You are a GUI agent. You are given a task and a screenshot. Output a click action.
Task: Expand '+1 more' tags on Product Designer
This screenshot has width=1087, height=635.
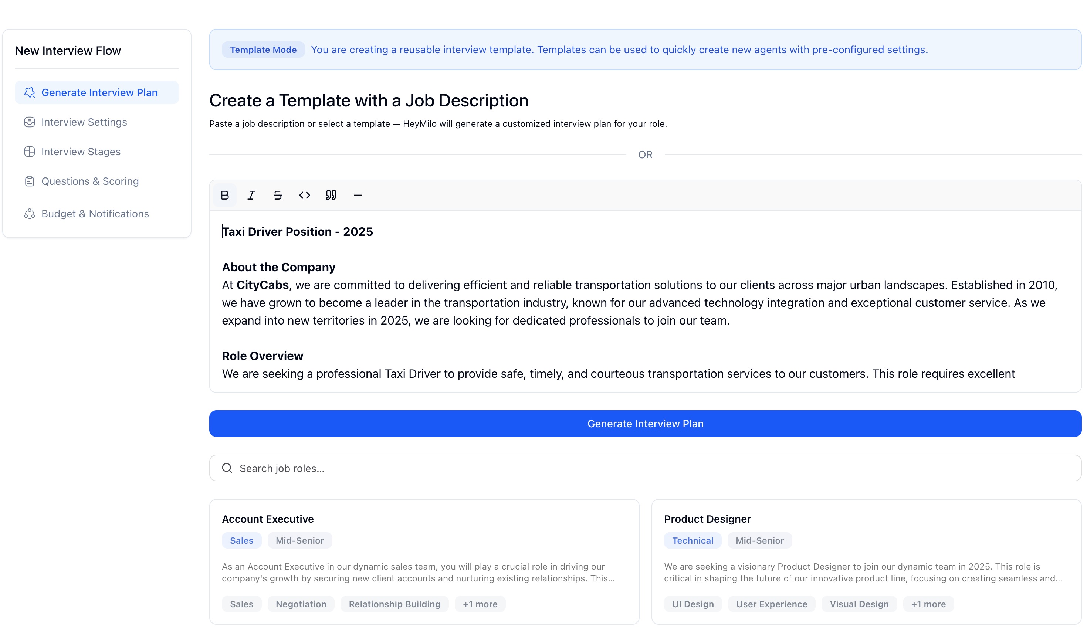click(928, 604)
